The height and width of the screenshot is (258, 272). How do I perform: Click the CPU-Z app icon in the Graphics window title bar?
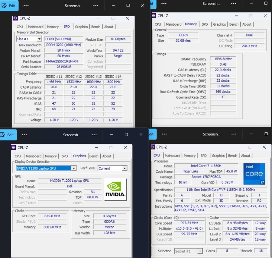tap(13, 147)
